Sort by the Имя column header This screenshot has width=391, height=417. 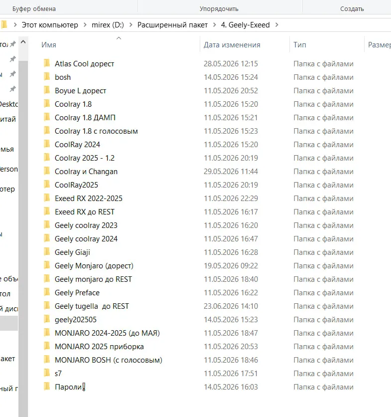pos(49,45)
